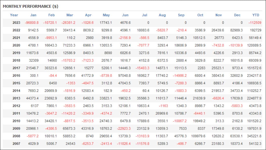The height and width of the screenshot is (150, 266).
Task: Select the 2018 row label
Action: click(16, 61)
